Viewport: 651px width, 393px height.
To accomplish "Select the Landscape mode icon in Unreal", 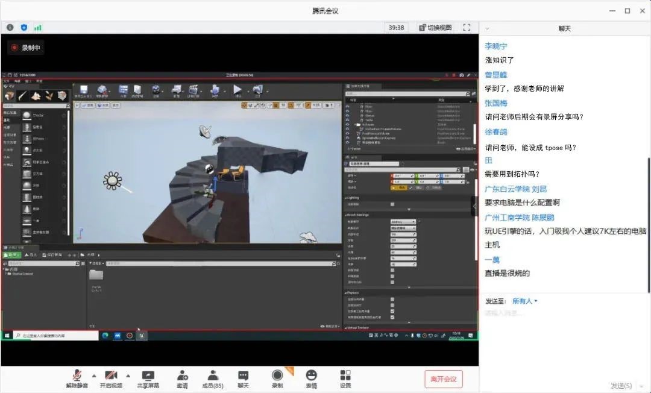I will pyautogui.click(x=36, y=96).
